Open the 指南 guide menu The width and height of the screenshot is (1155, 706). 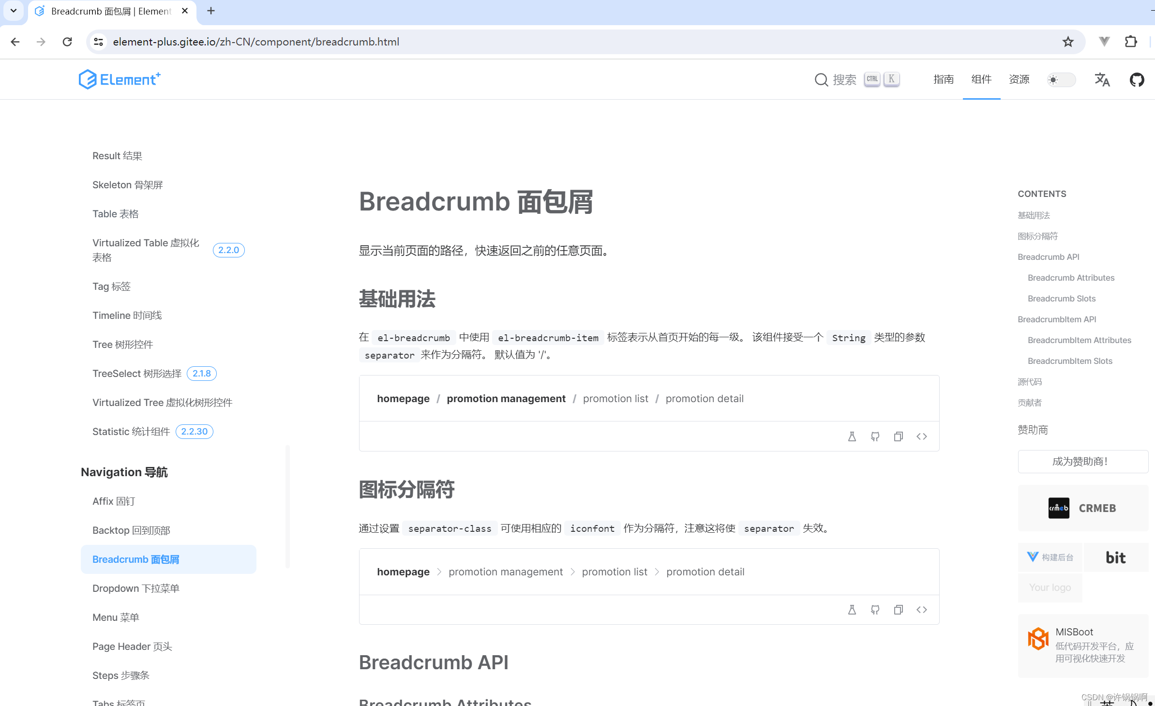[x=944, y=79]
